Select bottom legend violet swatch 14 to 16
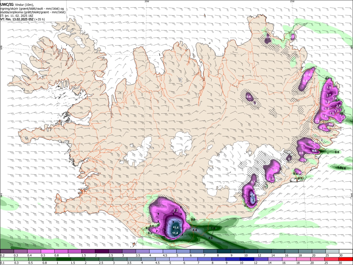This screenshot has height=265, width=353. [x=275, y=259]
